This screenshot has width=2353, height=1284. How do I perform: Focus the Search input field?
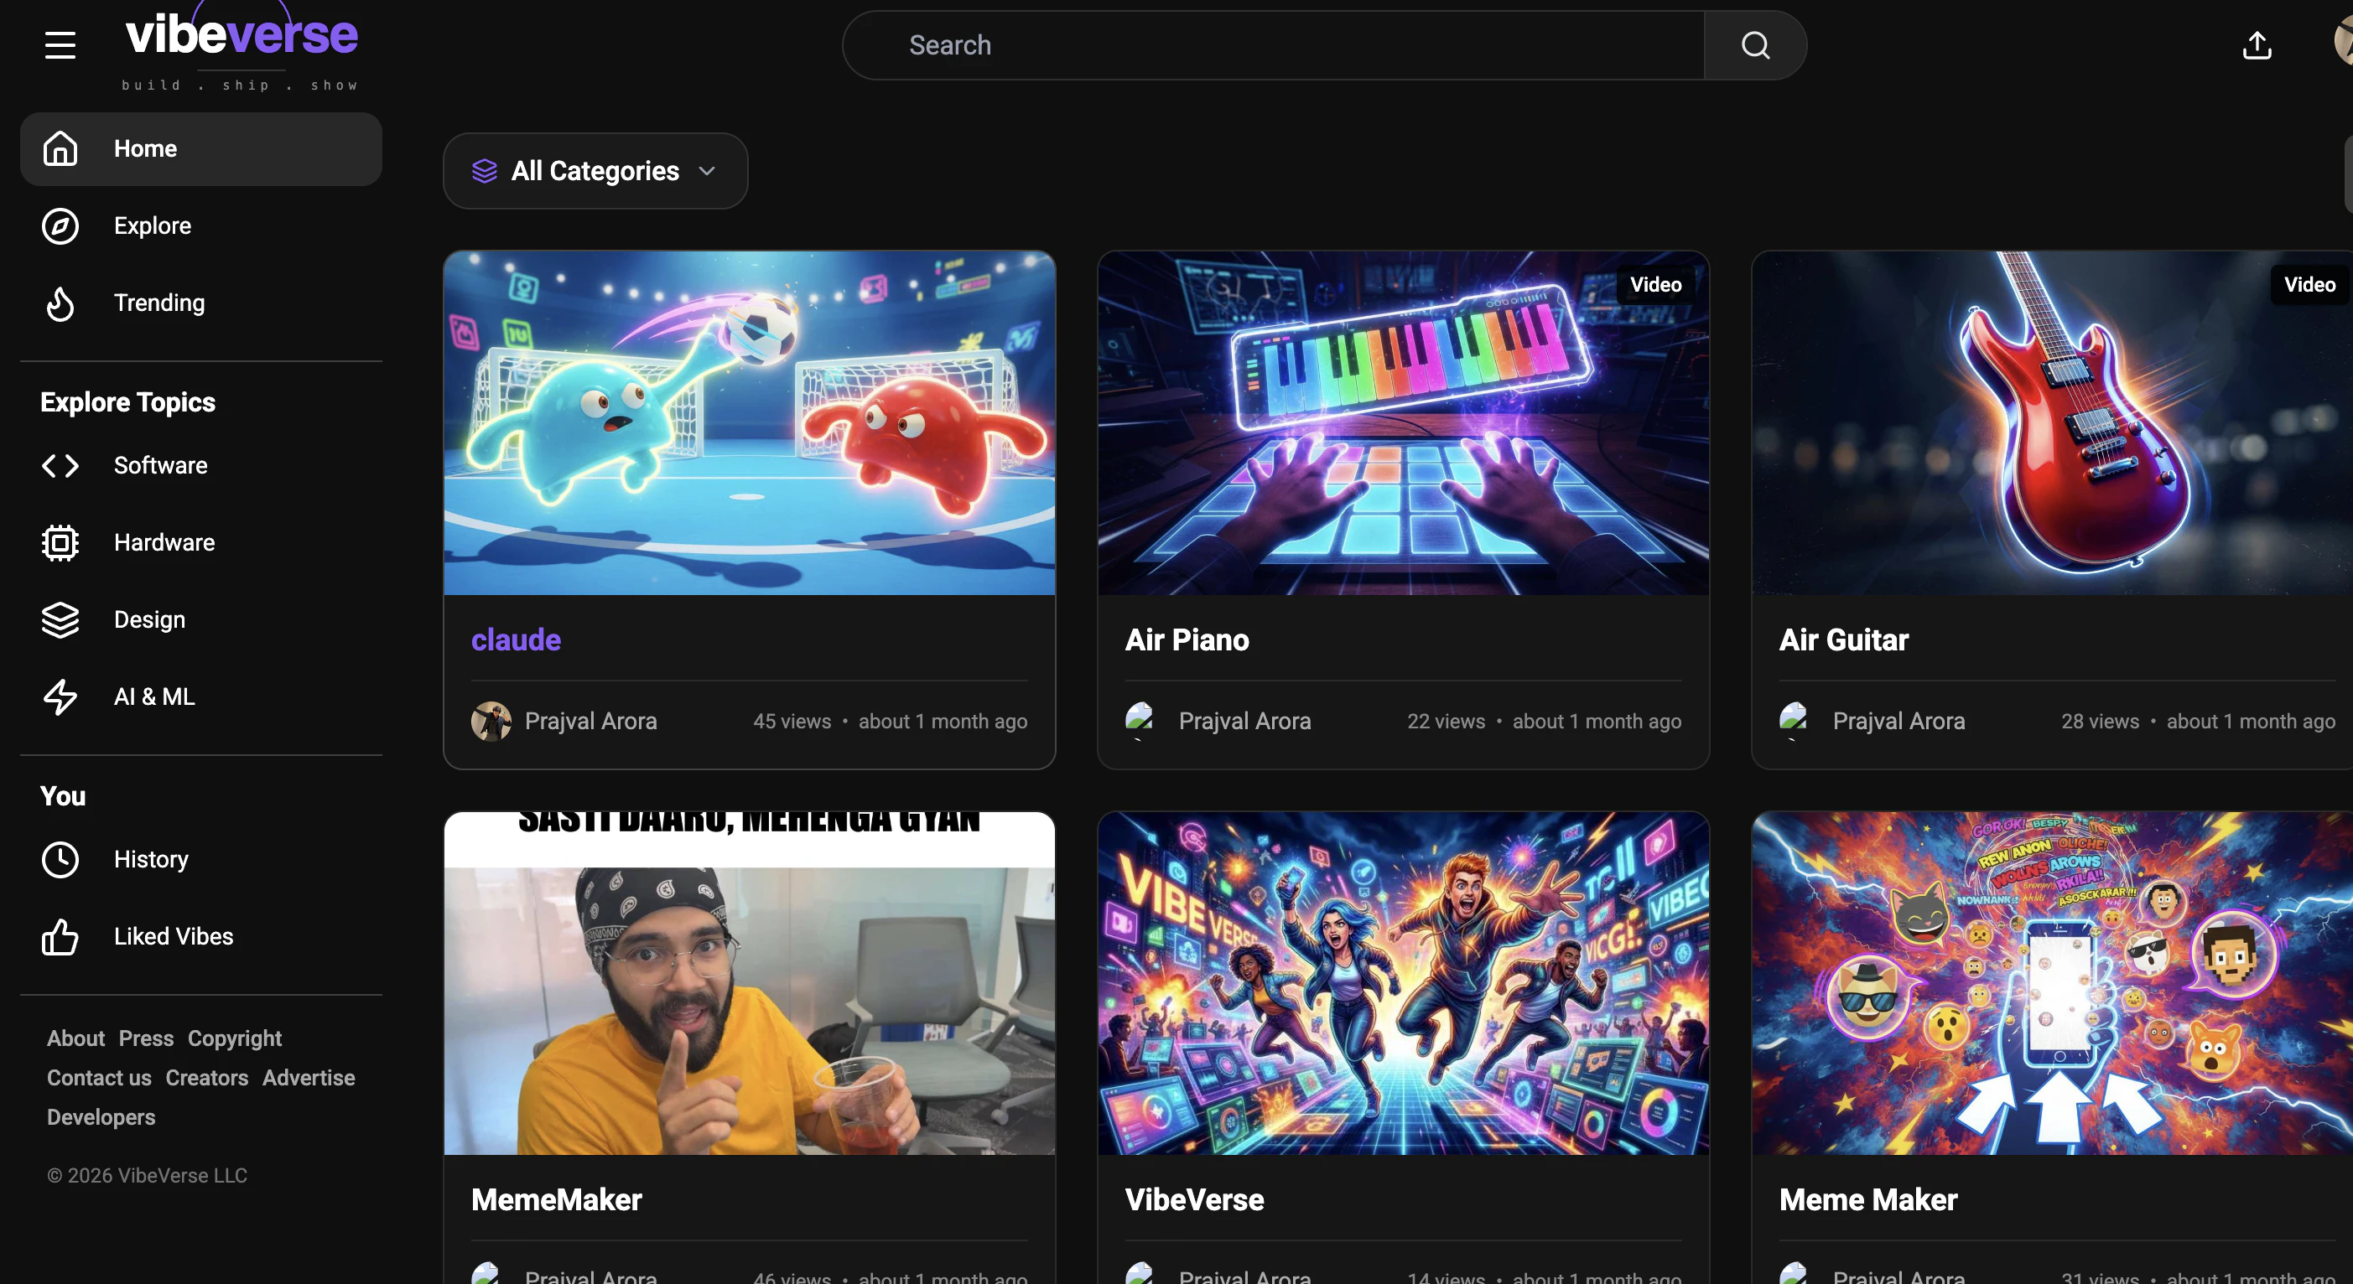tap(1273, 44)
